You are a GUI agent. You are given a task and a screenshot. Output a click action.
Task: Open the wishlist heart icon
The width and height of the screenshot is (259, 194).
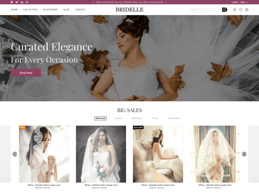pyautogui.click(x=241, y=10)
